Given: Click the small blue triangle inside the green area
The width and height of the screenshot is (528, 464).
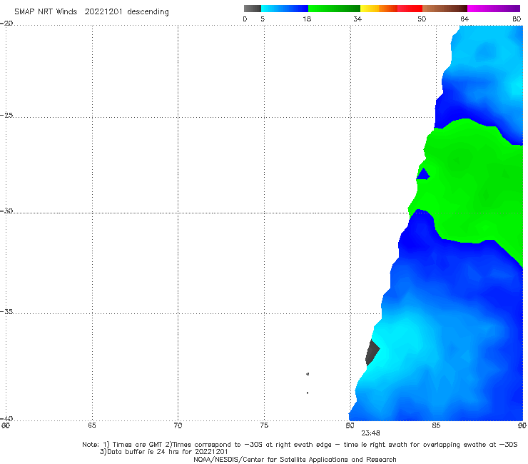Looking at the screenshot, I should (x=423, y=175).
